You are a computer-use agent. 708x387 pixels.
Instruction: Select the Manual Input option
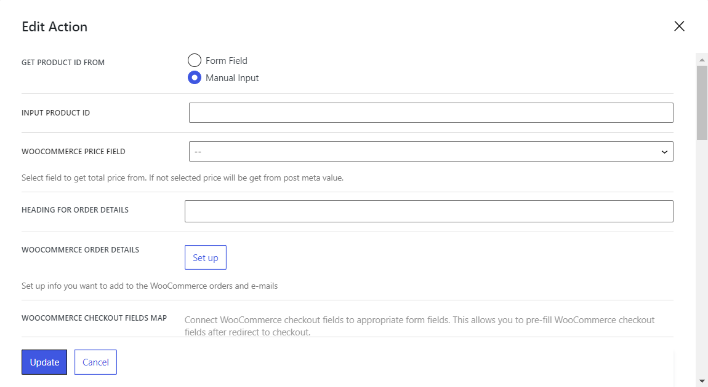coord(195,77)
